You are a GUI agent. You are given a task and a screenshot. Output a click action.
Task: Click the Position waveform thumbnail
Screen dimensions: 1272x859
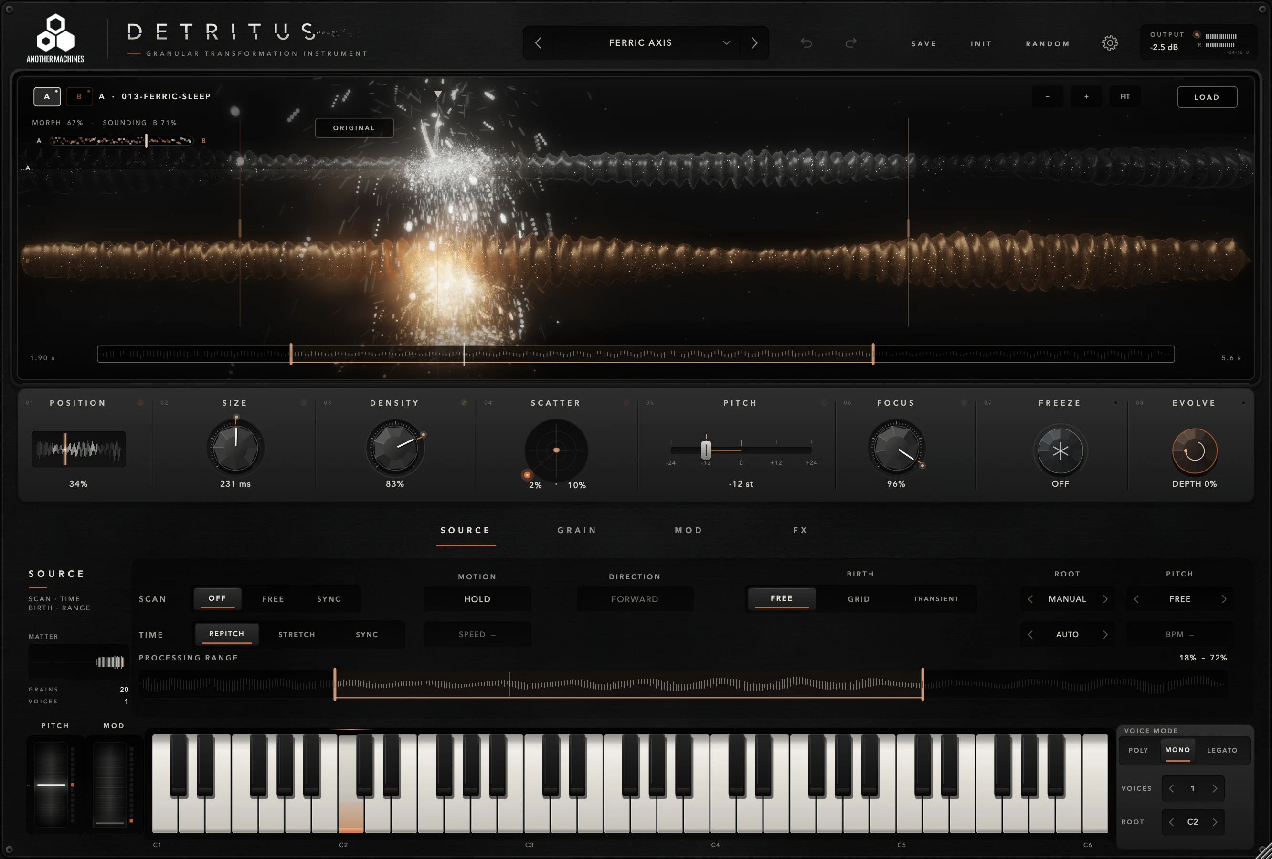click(78, 449)
